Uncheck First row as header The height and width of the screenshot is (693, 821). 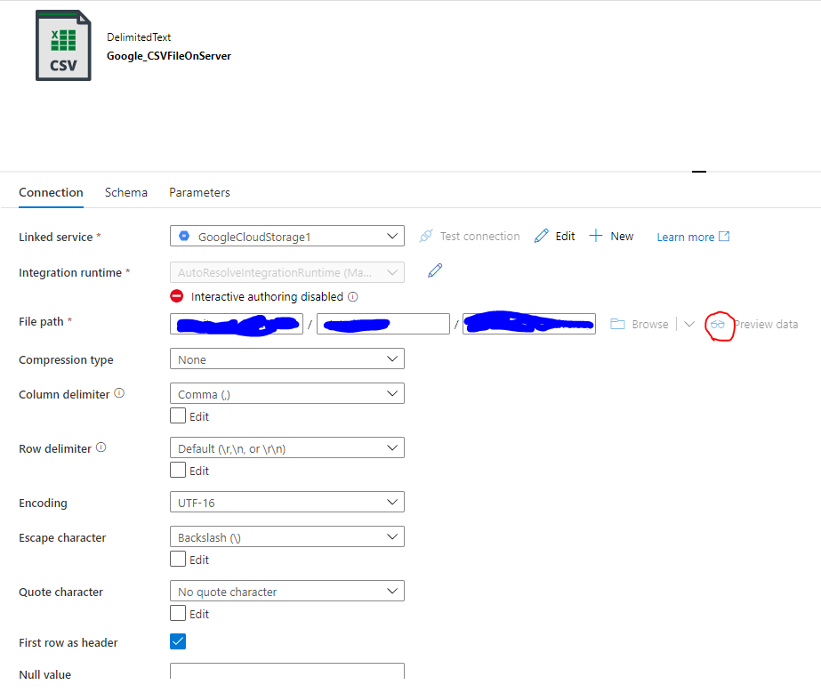pyautogui.click(x=177, y=641)
